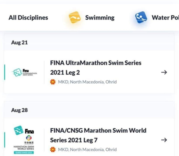Image resolution: width=179 pixels, height=156 pixels.
Task: Select the yellow Swimming discipline icon
Action: pos(75,17)
